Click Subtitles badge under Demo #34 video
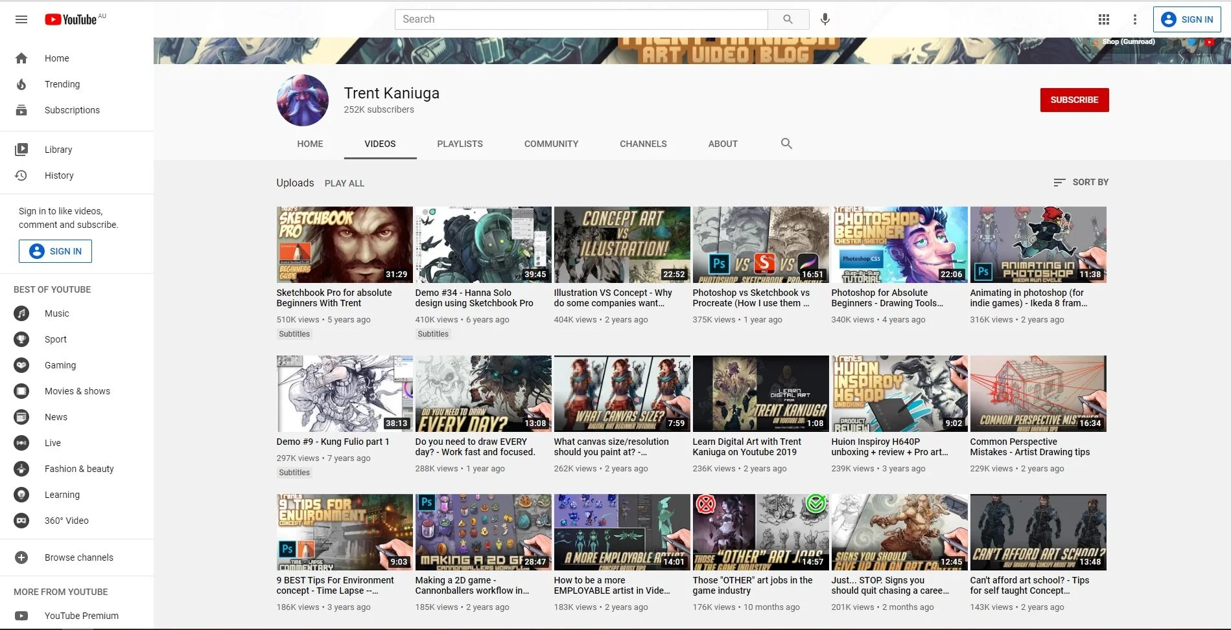 [433, 334]
